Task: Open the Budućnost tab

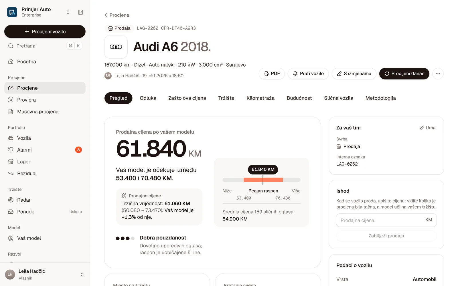Action: coord(299,98)
